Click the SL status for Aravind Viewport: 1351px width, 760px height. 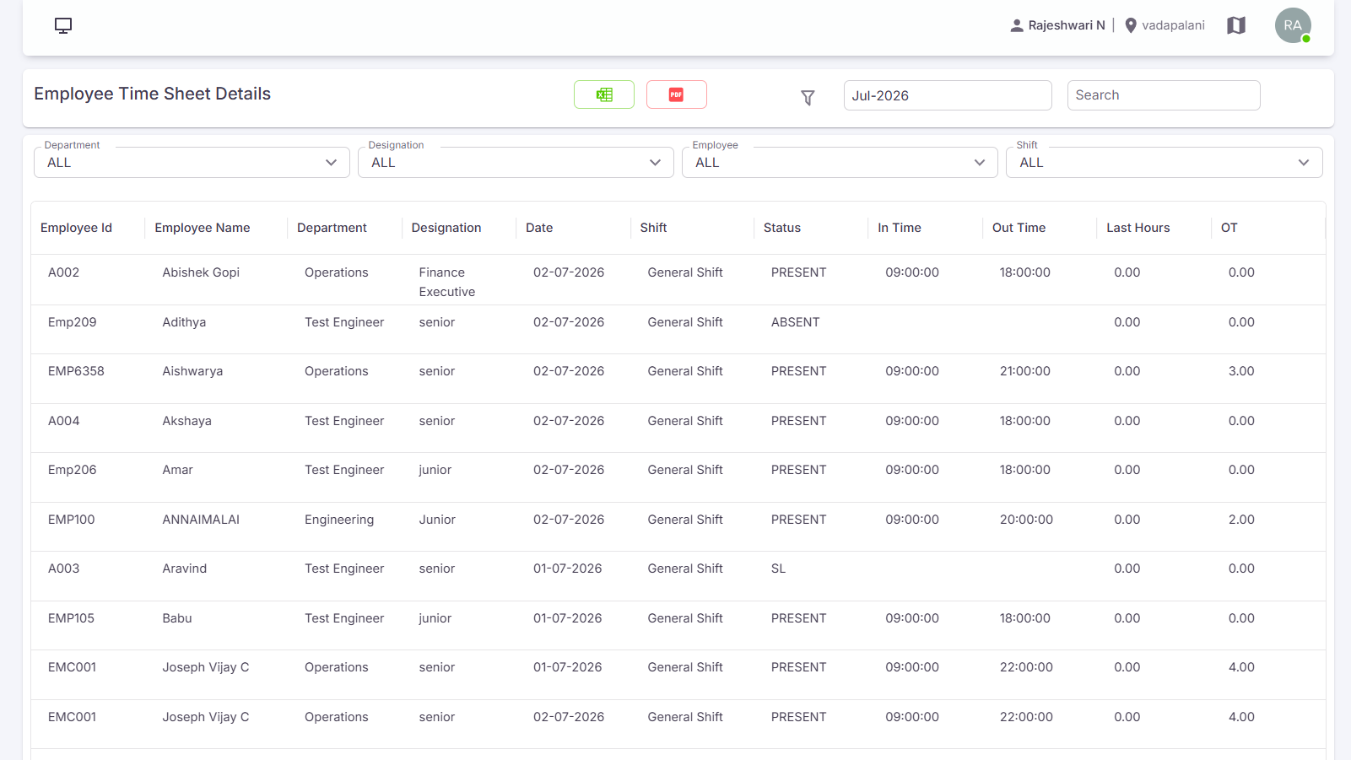pyautogui.click(x=778, y=569)
